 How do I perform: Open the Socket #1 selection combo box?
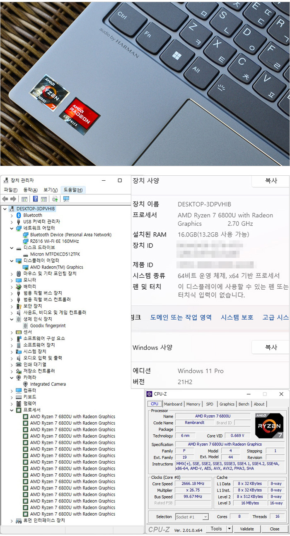coord(192,517)
